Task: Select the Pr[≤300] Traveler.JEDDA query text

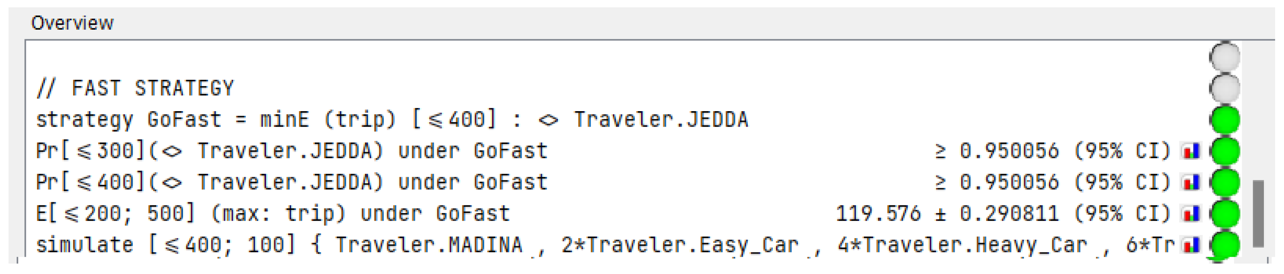Action: 292,151
